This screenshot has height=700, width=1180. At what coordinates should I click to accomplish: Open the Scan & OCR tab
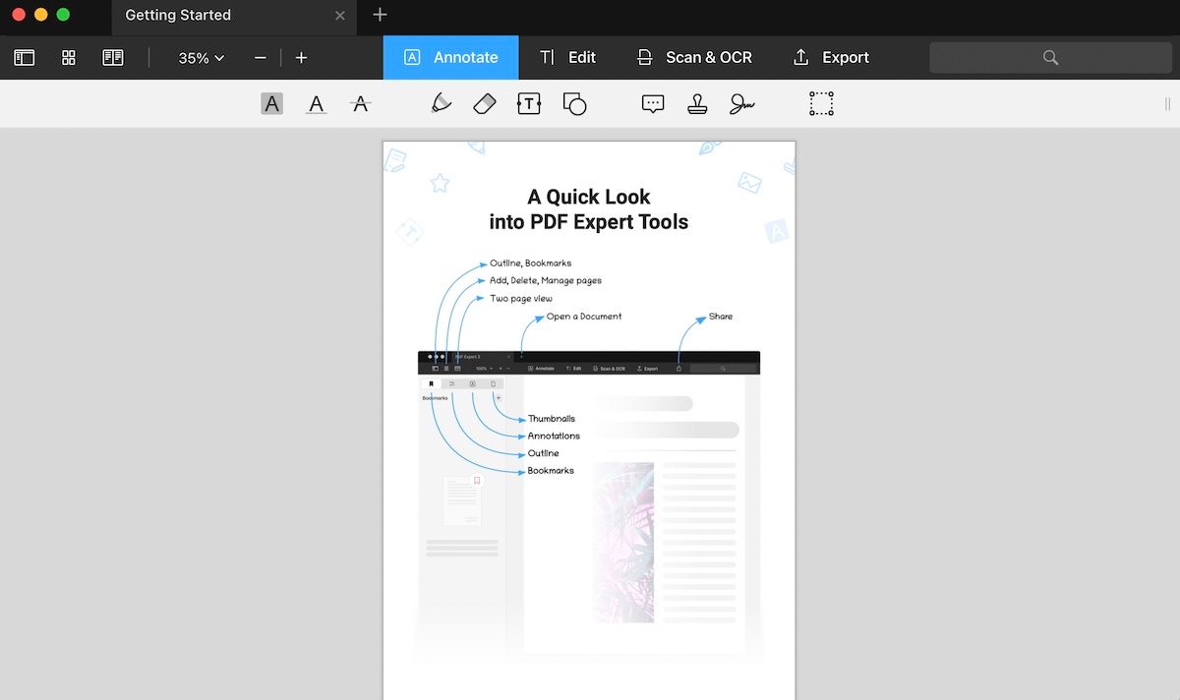coord(694,57)
